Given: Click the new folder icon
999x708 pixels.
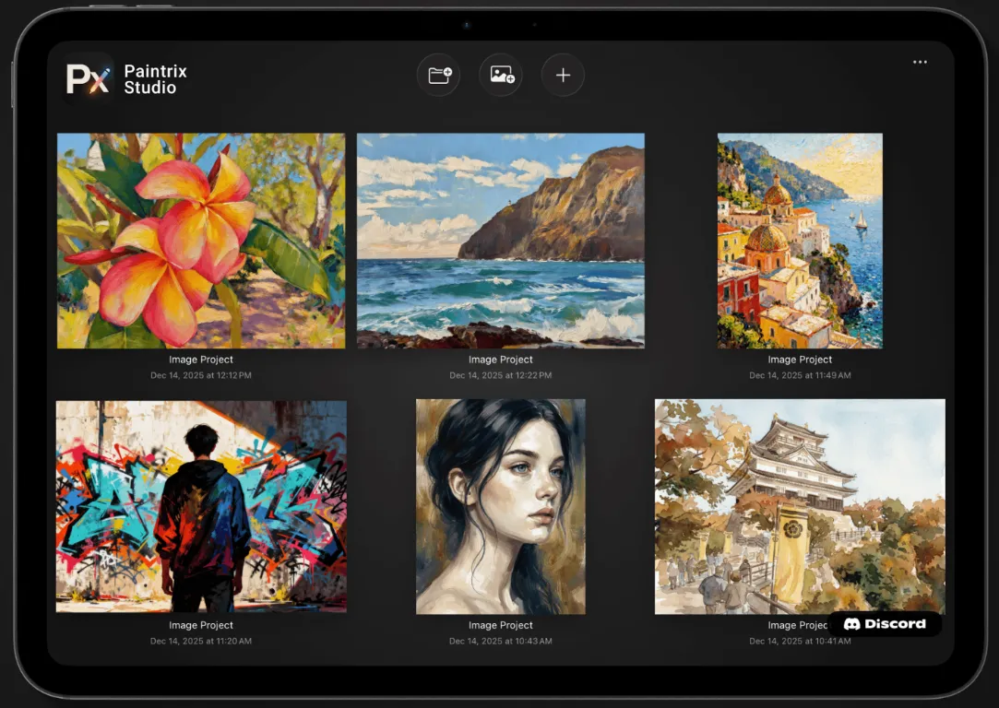Looking at the screenshot, I should click(x=439, y=75).
